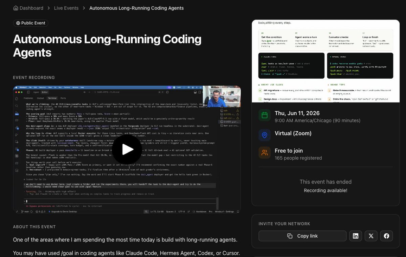This screenshot has height=257, width=406.
Task: Go to Live Events breadcrumb
Action: 66,8
